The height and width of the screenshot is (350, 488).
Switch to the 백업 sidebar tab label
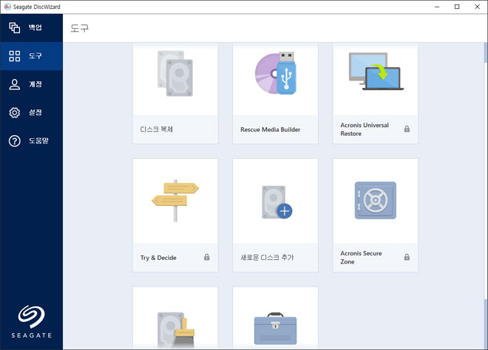point(35,27)
